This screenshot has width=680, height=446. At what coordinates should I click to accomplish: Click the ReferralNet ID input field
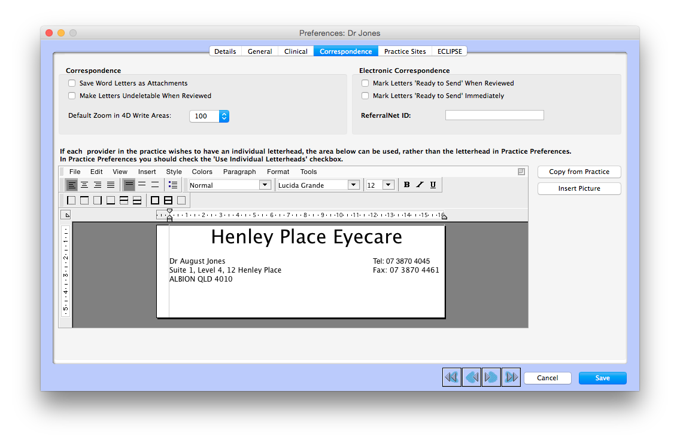(494, 115)
